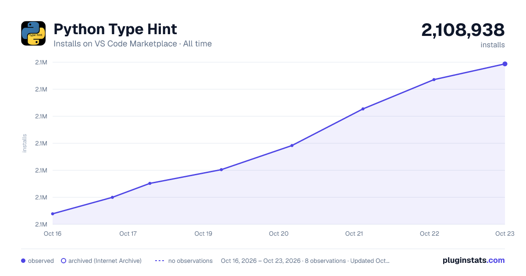Click the subtitle Installs on VS Code Marketplace

[x=115, y=44]
